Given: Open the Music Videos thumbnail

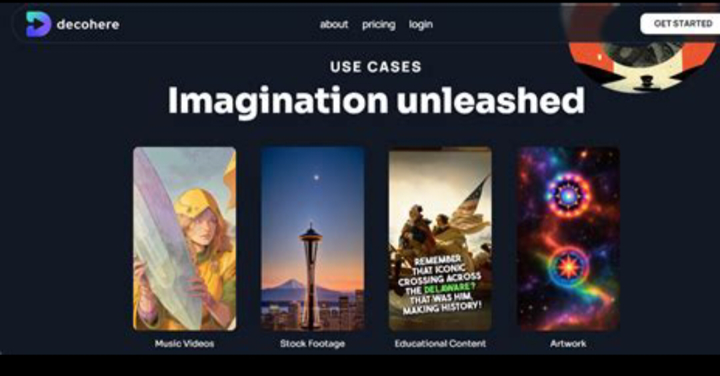Looking at the screenshot, I should [185, 239].
